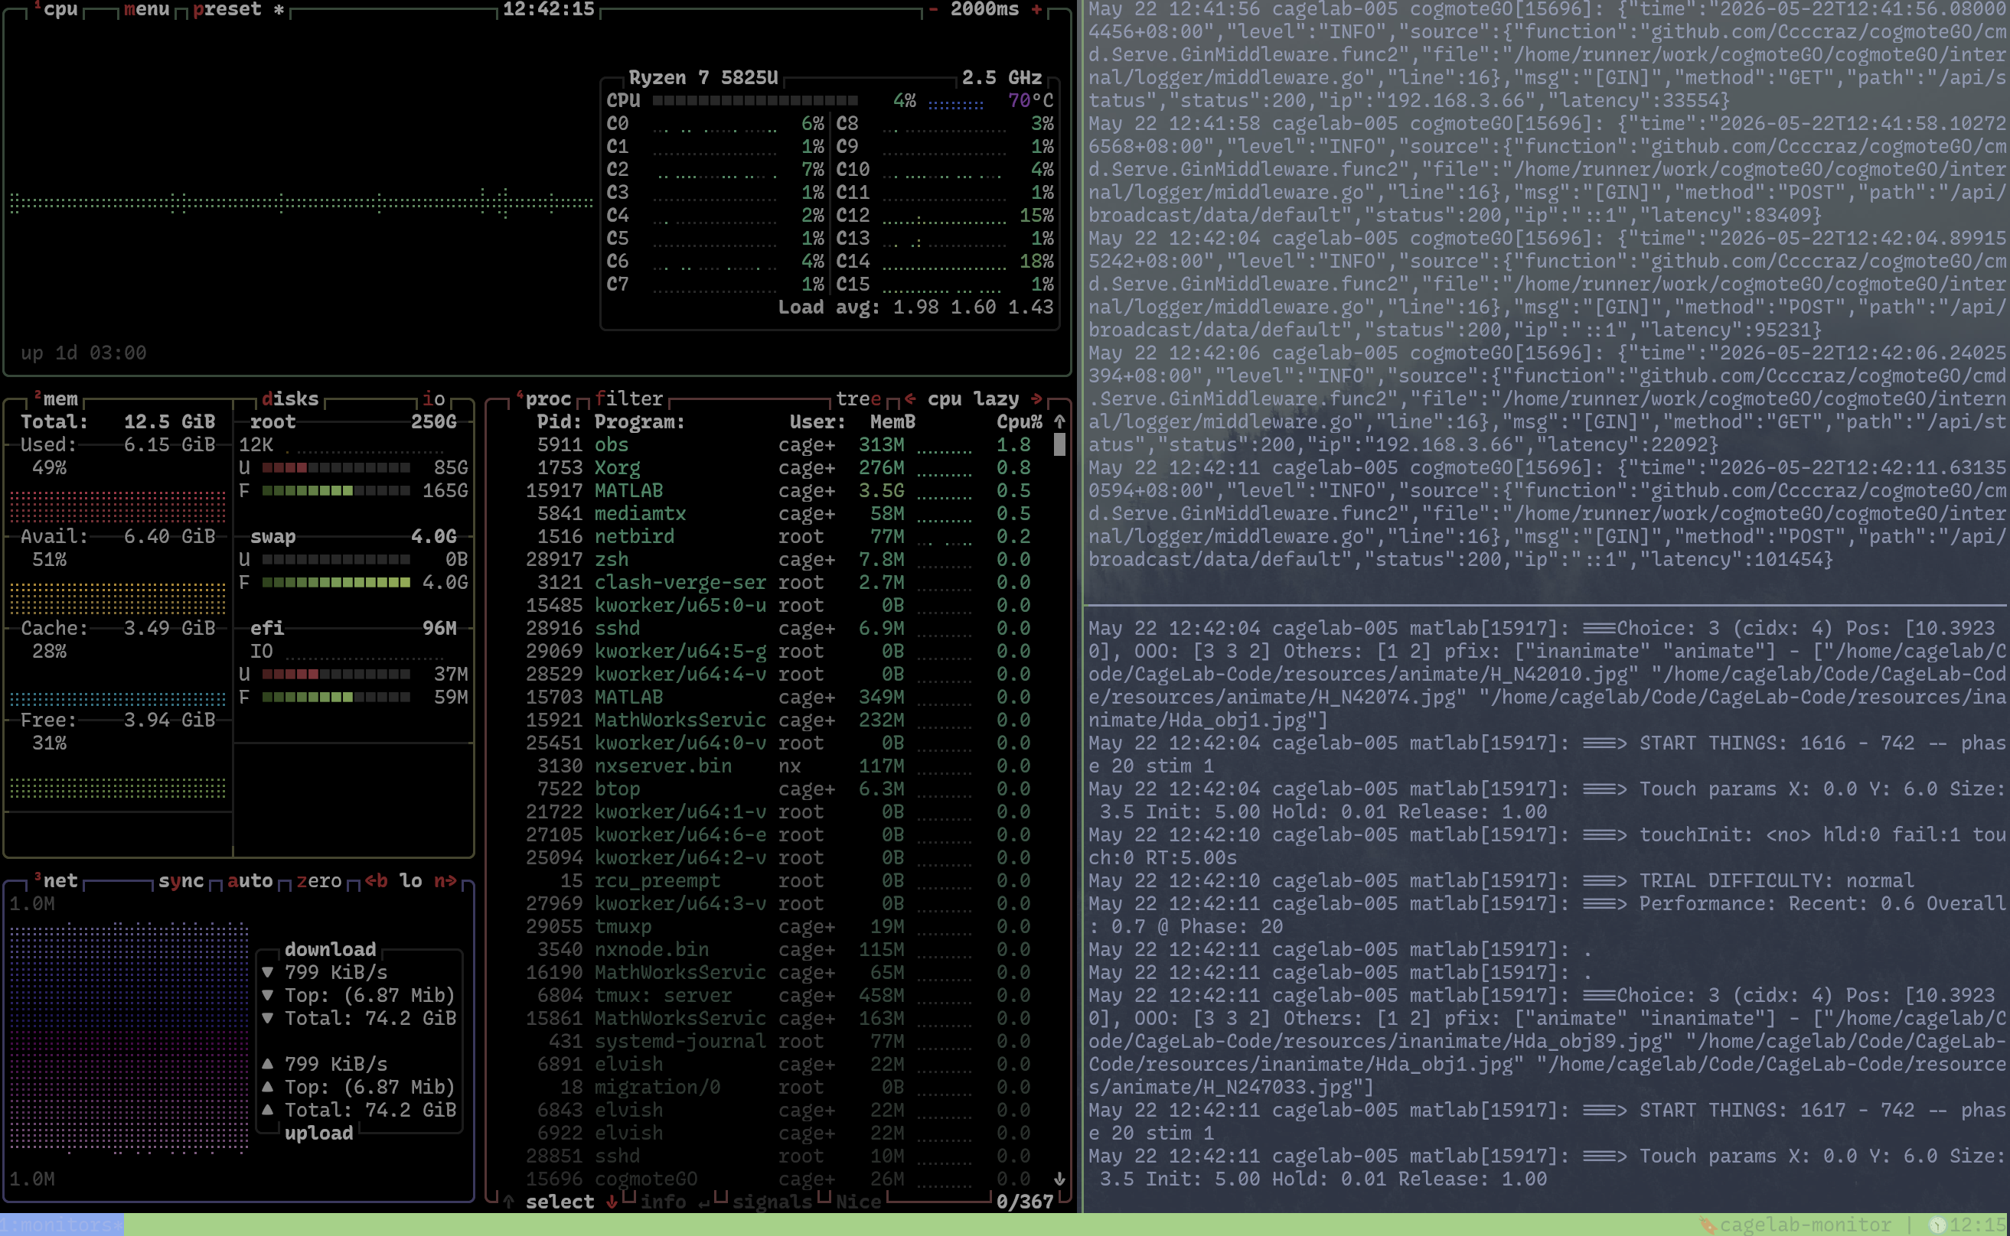This screenshot has height=1236, width=2010.
Task: Click the upload arrow icon beside 799 KiB/s
Action: tap(266, 1065)
